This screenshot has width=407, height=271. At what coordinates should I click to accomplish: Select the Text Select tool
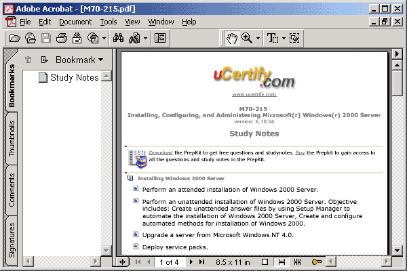click(273, 39)
